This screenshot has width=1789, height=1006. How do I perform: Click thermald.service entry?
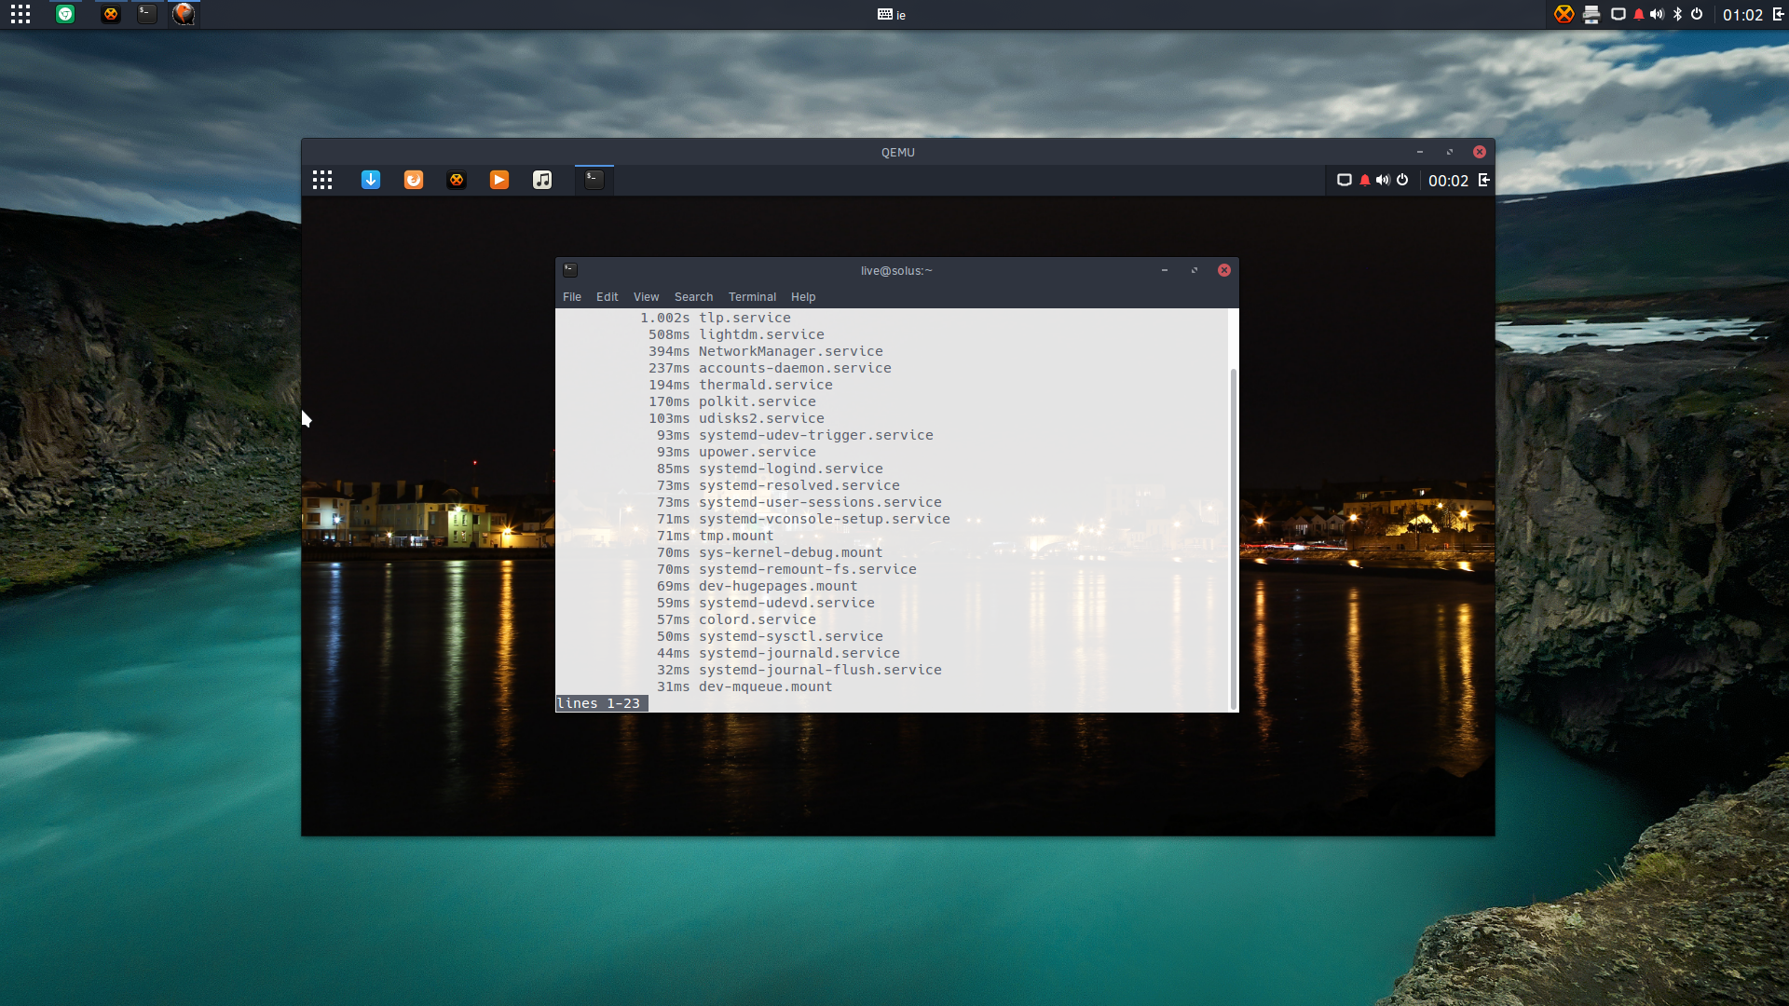(x=741, y=385)
